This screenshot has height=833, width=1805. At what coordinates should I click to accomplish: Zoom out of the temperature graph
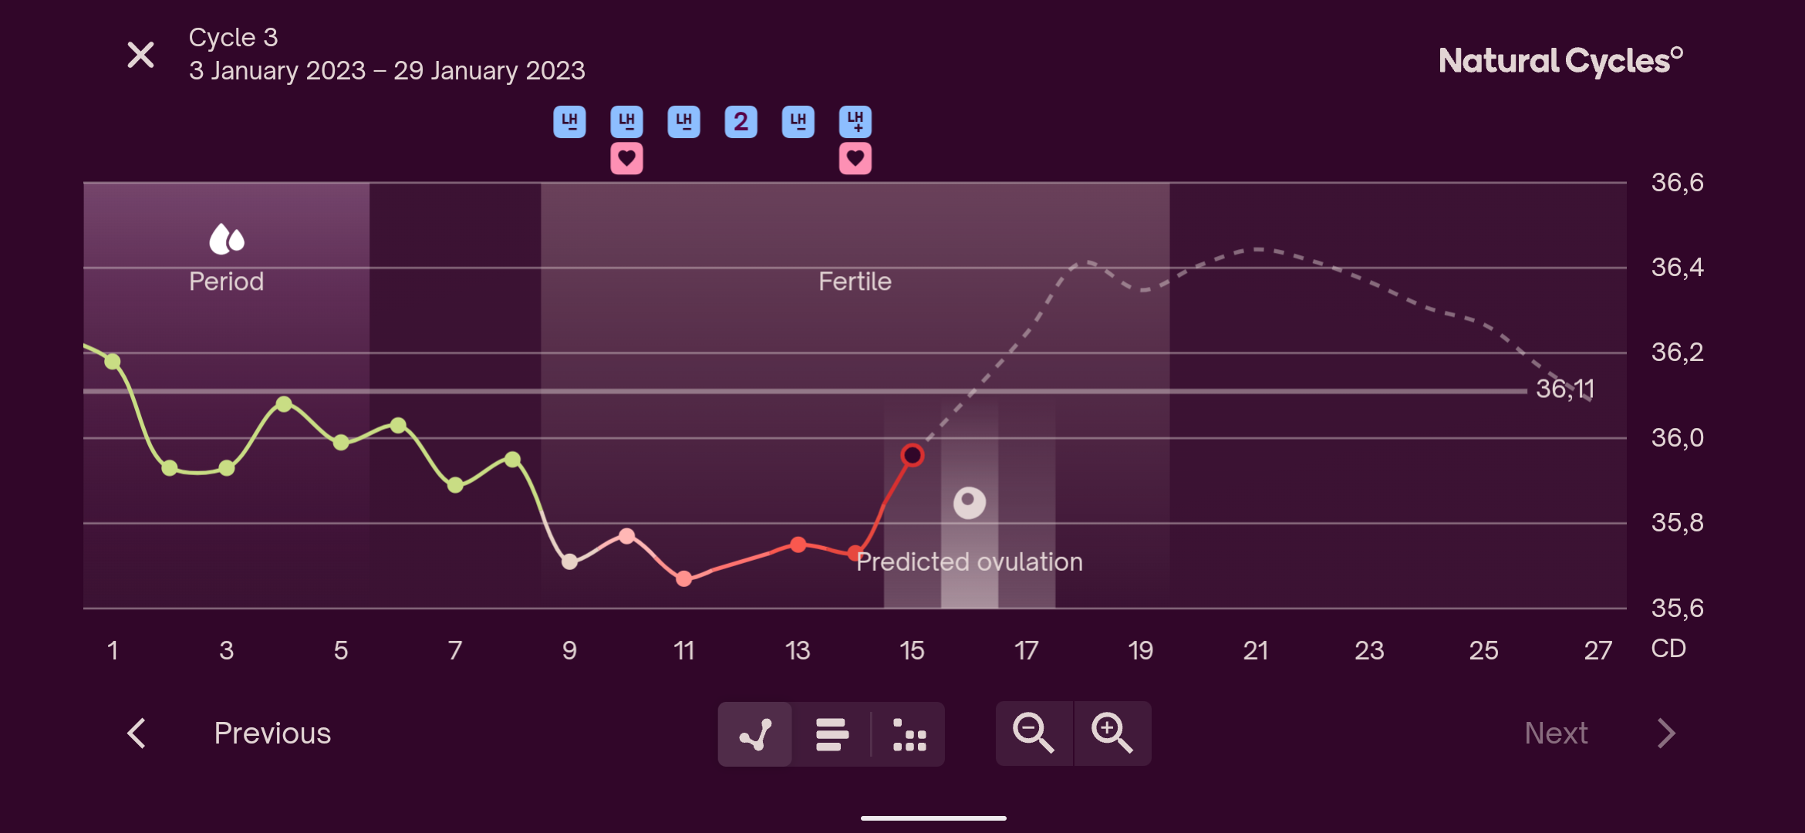[x=1034, y=733]
